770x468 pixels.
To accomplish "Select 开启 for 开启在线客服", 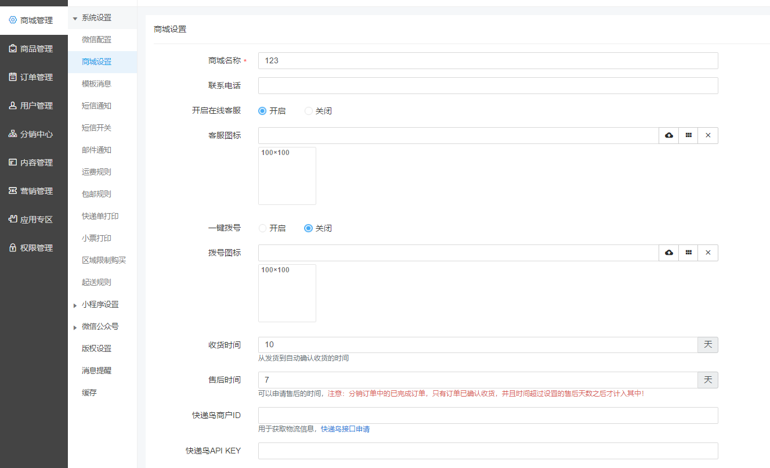I will click(x=262, y=111).
